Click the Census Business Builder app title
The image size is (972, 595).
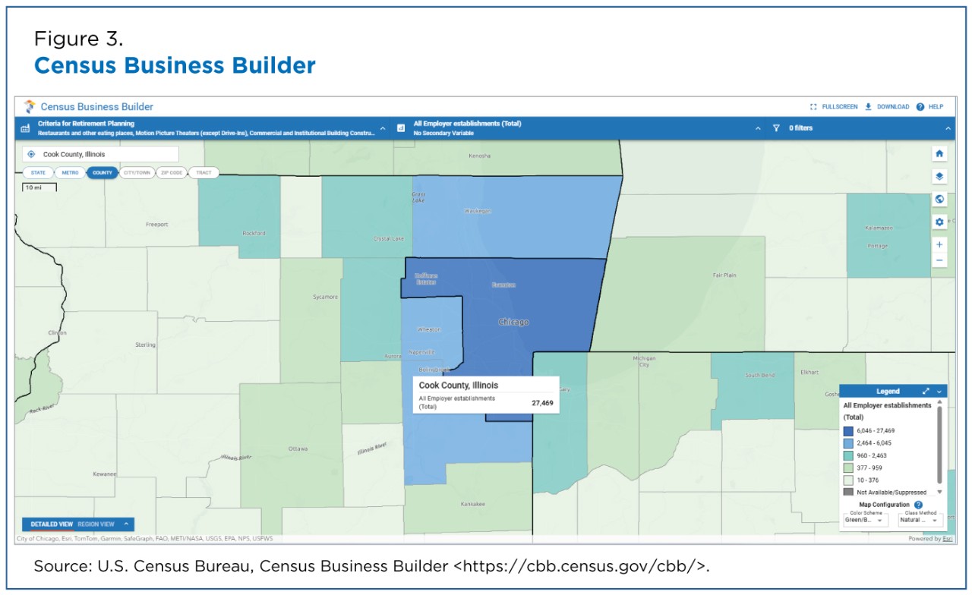click(x=96, y=107)
